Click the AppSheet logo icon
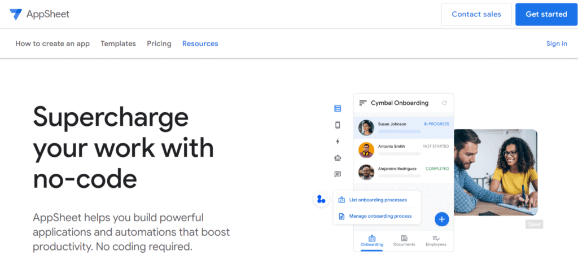Viewport: 578px width, 255px height. (16, 15)
